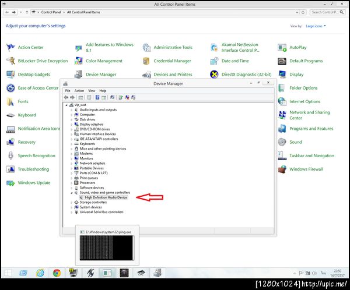350x290 pixels.
Task: Open the Action menu in Device Manager
Action: [79, 91]
